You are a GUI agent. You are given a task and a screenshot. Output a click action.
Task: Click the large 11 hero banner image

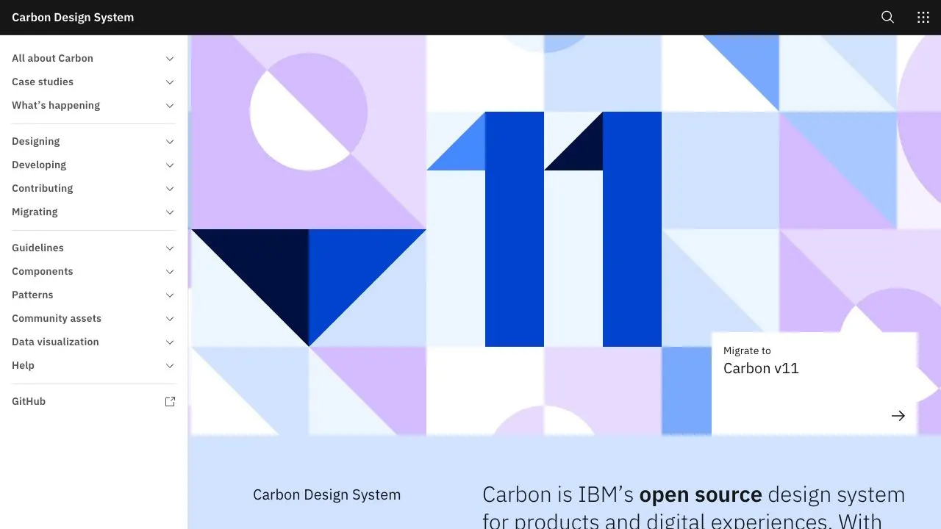click(544, 229)
